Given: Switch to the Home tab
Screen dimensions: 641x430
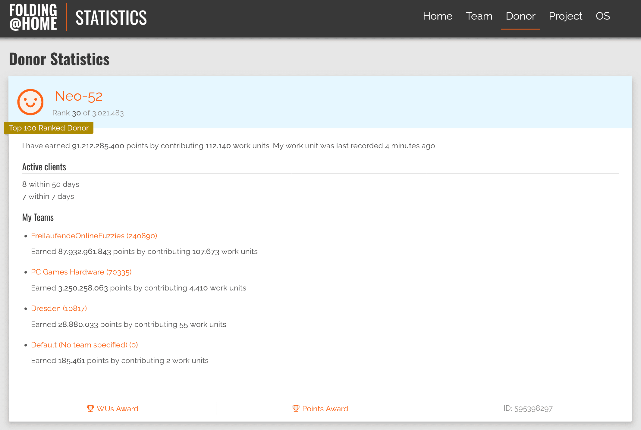Looking at the screenshot, I should [x=438, y=16].
